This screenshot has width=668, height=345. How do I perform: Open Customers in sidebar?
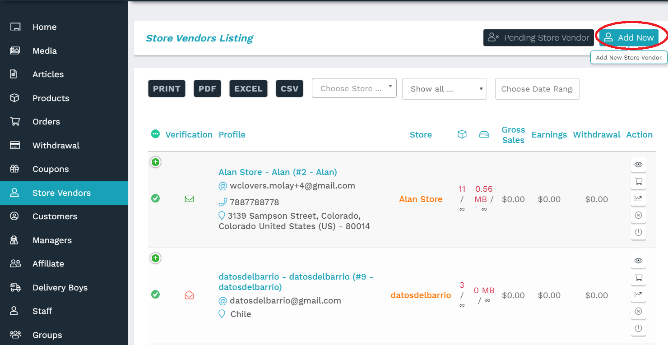(64, 216)
